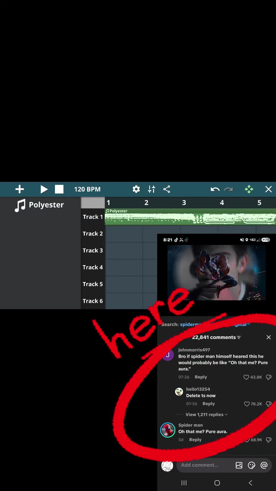Select Track 1 header
Screen dimensions: 276x491
tap(93, 217)
